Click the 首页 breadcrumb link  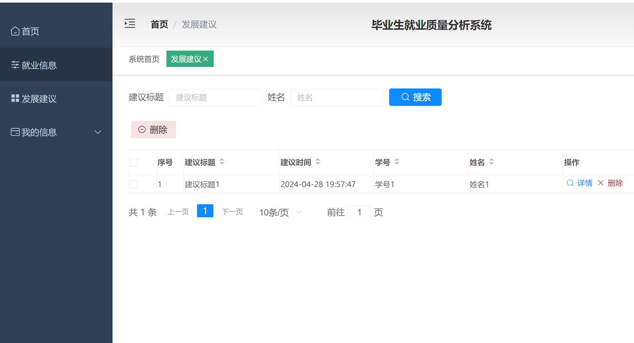point(159,24)
